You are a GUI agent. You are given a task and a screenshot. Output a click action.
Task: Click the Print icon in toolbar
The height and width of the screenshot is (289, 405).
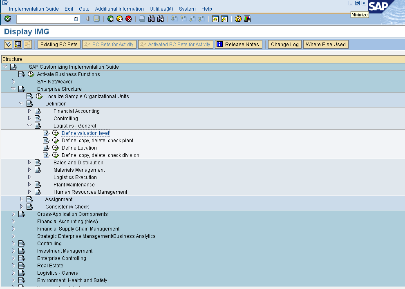(x=142, y=19)
